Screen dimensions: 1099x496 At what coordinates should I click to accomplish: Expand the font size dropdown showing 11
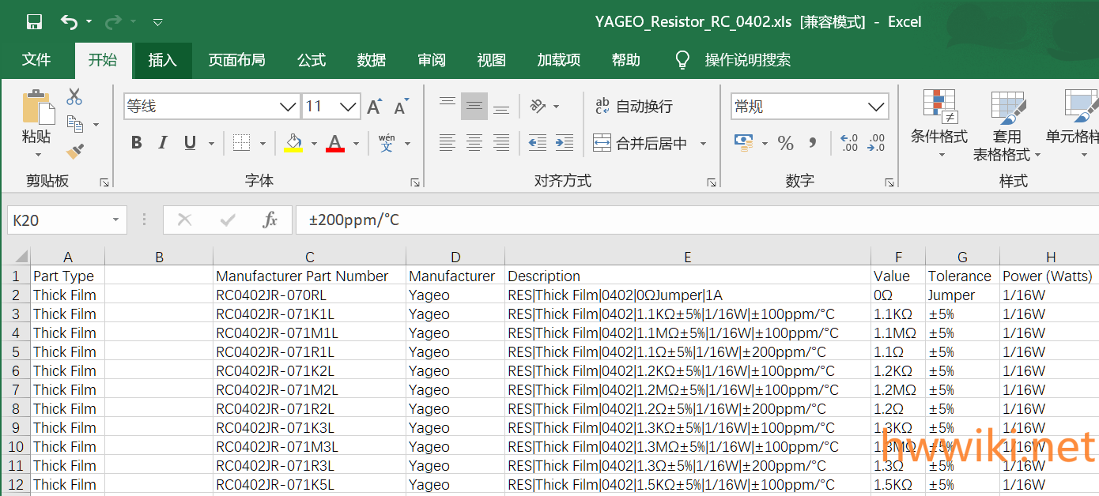click(x=349, y=107)
